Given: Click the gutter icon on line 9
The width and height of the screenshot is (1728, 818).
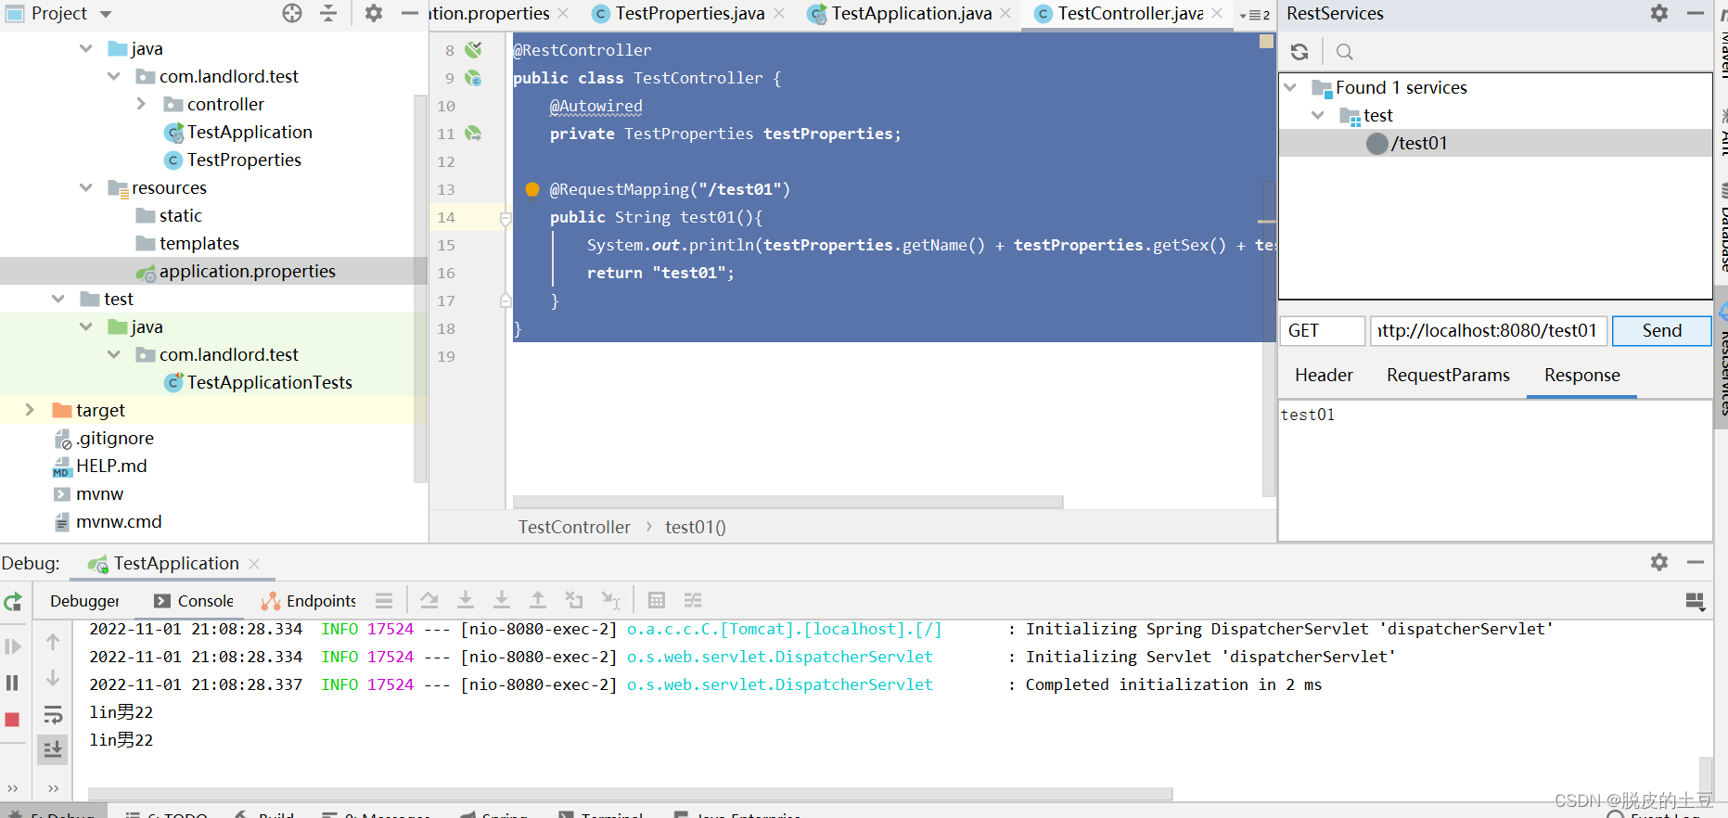Looking at the screenshot, I should (x=473, y=78).
